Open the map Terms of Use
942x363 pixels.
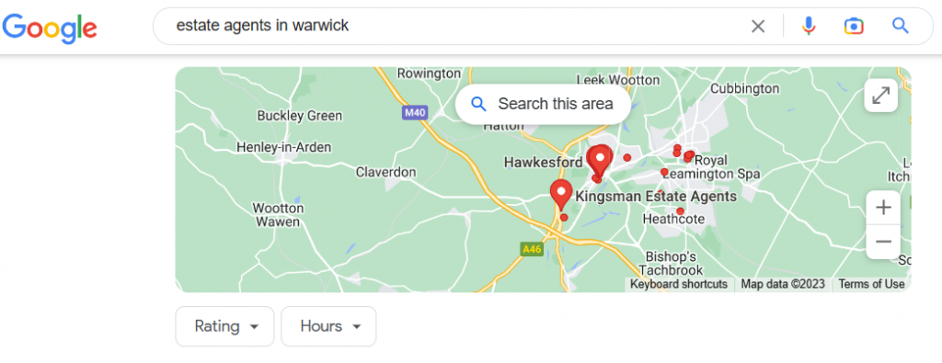tap(871, 284)
